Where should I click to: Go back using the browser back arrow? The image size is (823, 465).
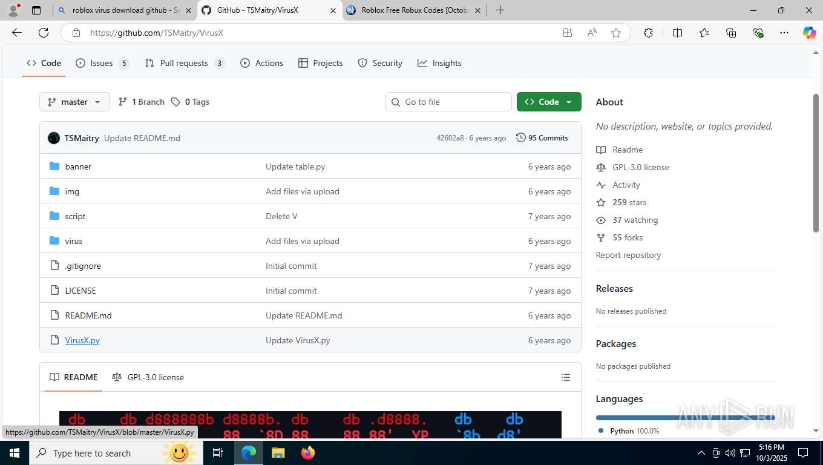point(17,33)
